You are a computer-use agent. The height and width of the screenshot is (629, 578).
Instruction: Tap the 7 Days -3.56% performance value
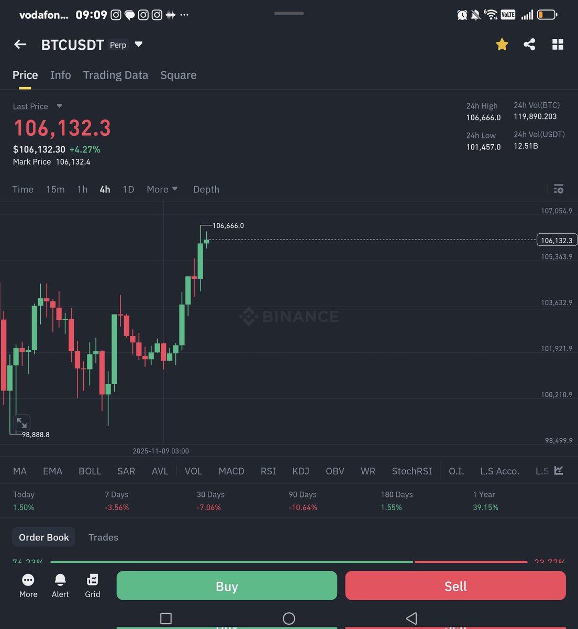[117, 507]
